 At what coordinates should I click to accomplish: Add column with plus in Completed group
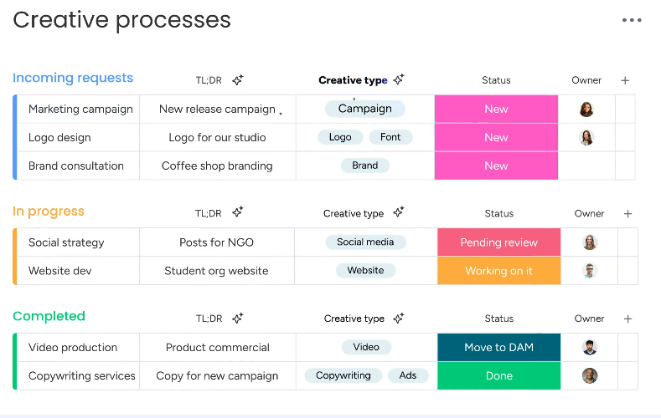[x=627, y=319]
